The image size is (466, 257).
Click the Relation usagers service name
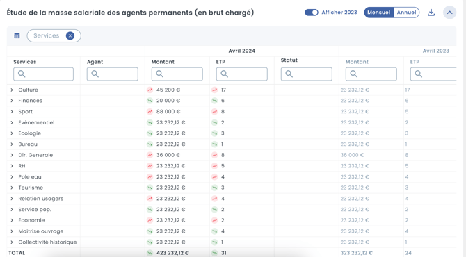click(x=41, y=199)
